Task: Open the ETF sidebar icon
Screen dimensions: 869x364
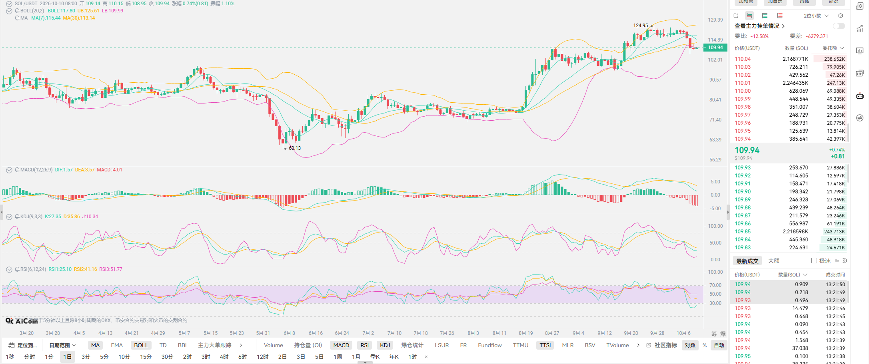Action: [x=860, y=73]
